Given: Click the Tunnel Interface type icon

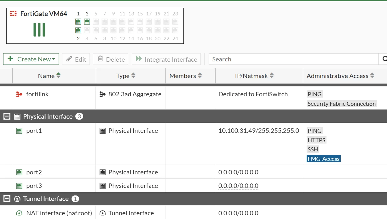Looking at the screenshot, I should (x=102, y=213).
